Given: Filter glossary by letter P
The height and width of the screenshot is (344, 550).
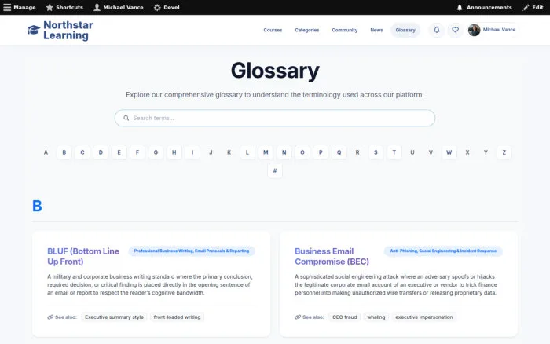Looking at the screenshot, I should [321, 152].
